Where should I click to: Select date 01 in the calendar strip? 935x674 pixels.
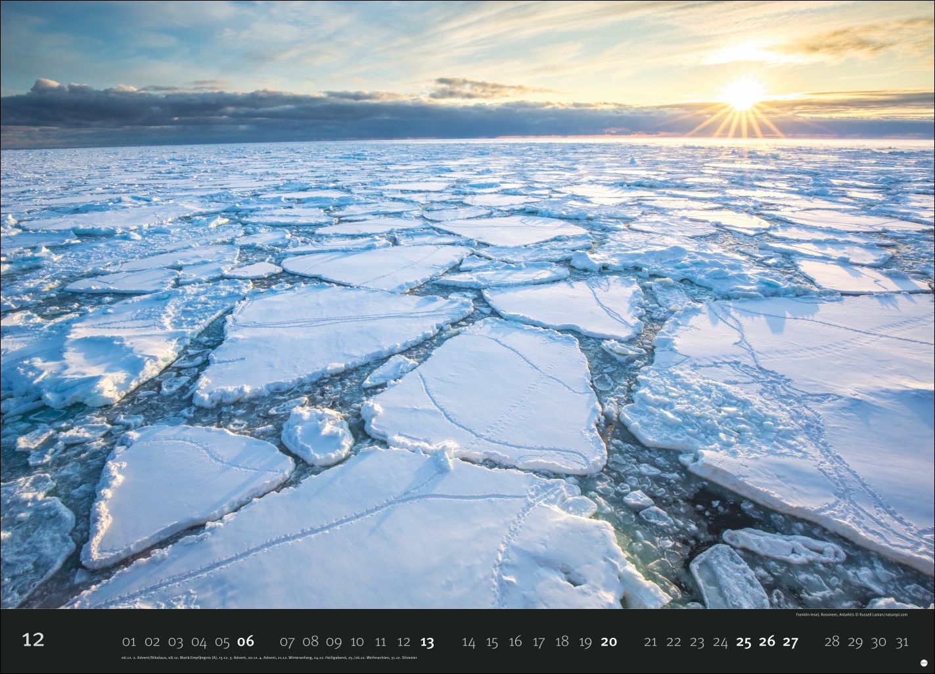[x=129, y=642]
